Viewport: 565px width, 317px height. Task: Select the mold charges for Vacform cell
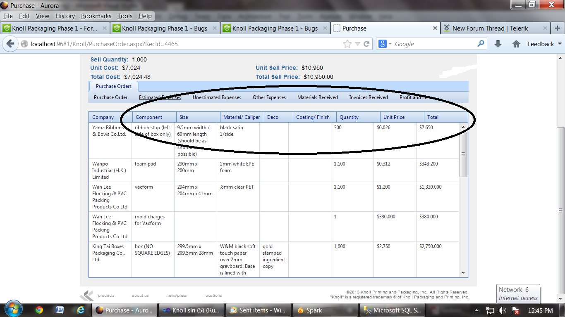coord(153,227)
